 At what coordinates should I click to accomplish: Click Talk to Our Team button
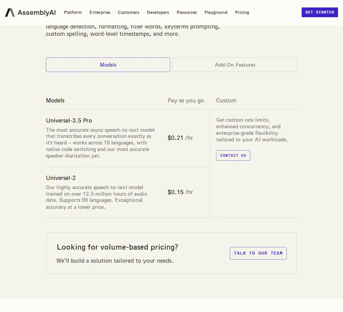click(x=258, y=253)
